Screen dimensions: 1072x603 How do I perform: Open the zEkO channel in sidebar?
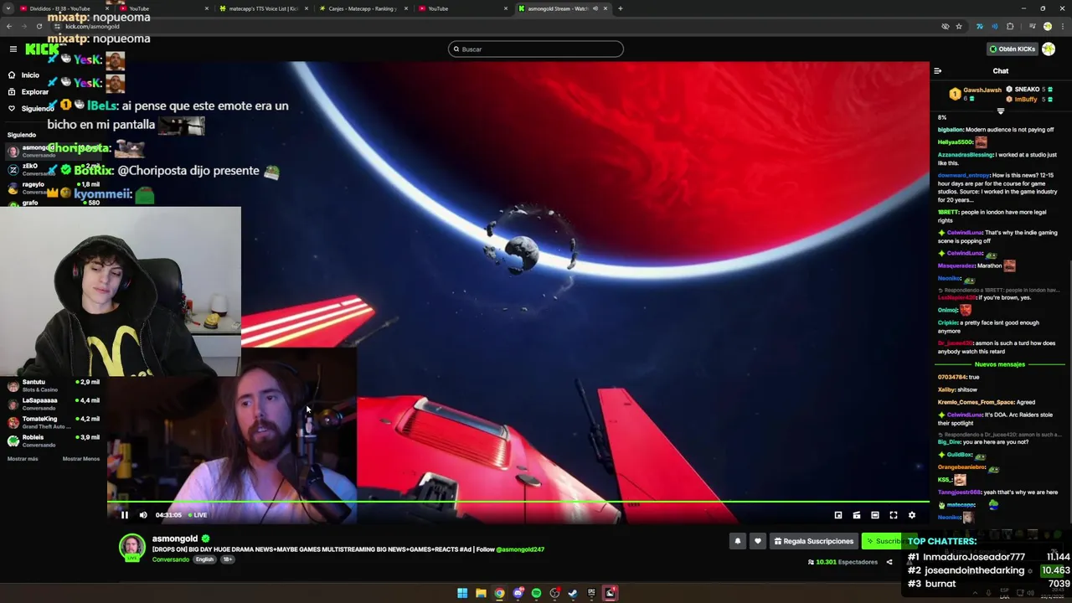[x=52, y=169]
